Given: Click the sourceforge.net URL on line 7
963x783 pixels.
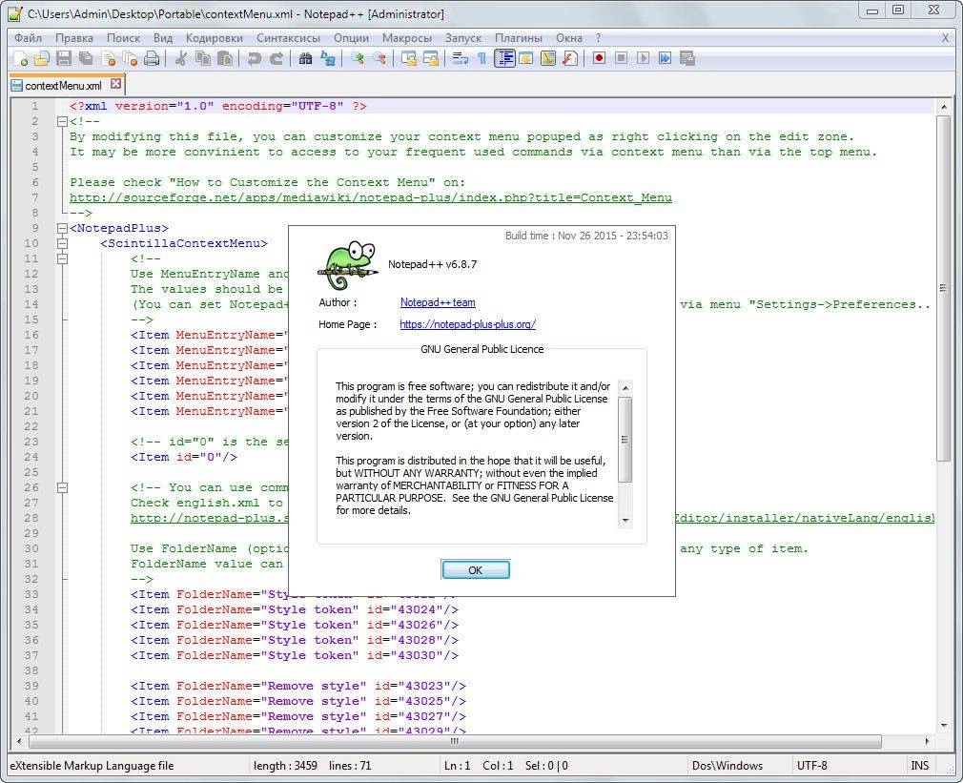Looking at the screenshot, I should click(x=370, y=197).
